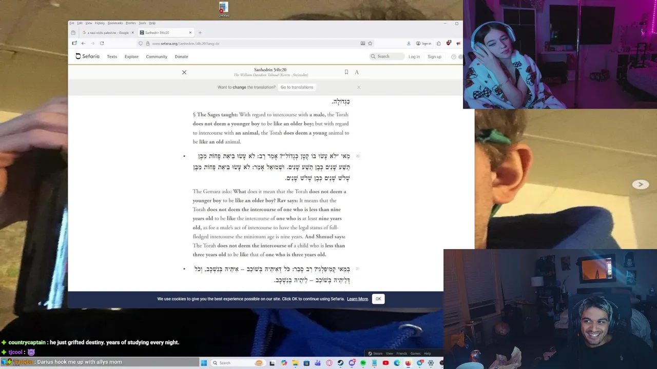
Task: Click the Go to translations button
Action: coord(297,87)
